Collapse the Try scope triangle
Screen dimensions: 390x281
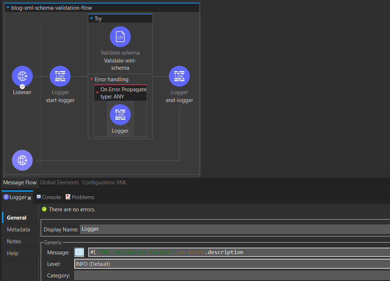pos(91,18)
